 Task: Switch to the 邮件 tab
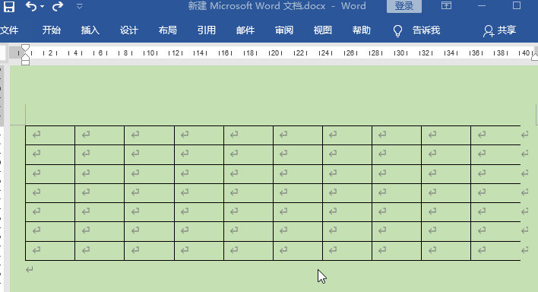tap(245, 30)
